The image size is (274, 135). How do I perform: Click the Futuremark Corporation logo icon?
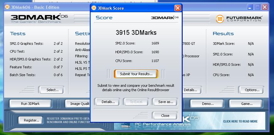coord(220,19)
